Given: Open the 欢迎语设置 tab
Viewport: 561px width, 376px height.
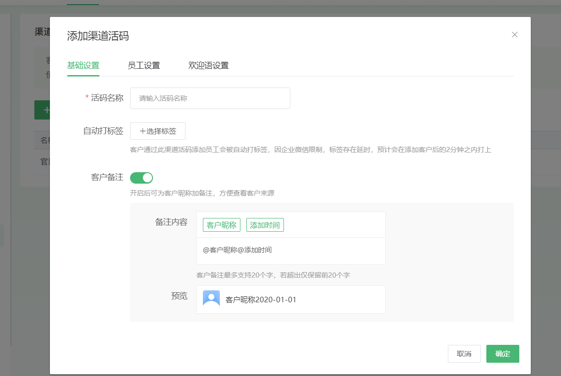Looking at the screenshot, I should (x=208, y=65).
